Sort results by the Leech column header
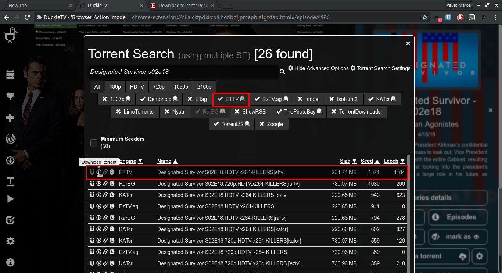The height and width of the screenshot is (273, 502). (x=394, y=161)
